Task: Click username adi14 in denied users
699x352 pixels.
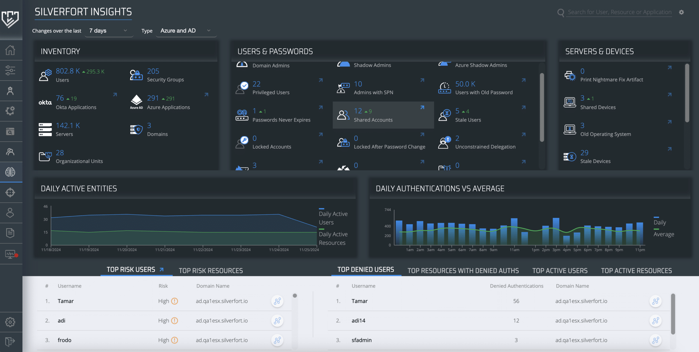Action: point(358,321)
